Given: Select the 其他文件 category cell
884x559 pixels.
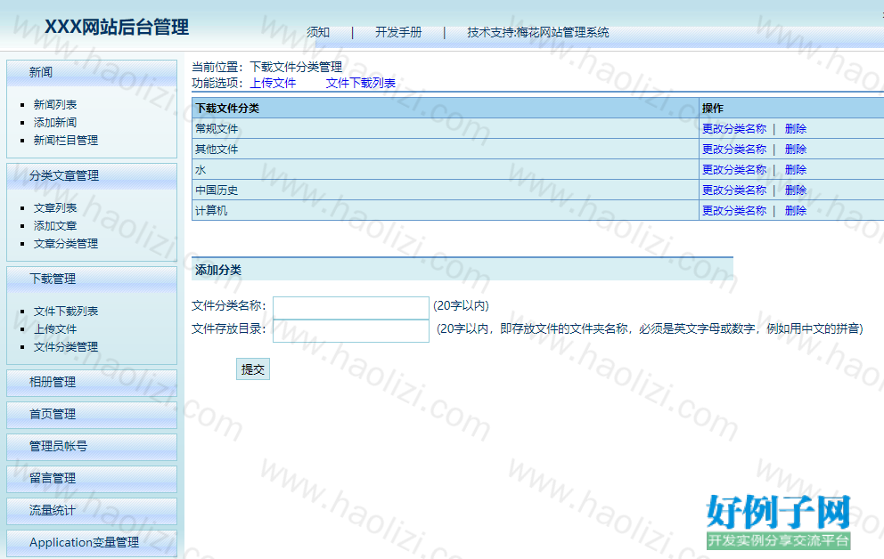Looking at the screenshot, I should (x=446, y=150).
